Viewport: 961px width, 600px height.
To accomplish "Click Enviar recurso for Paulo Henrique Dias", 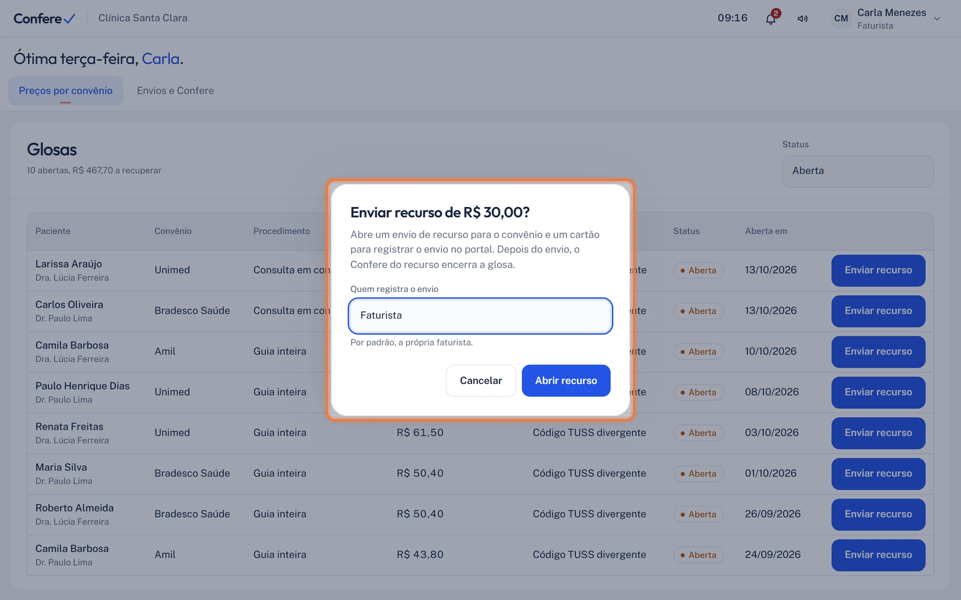I will [x=878, y=392].
